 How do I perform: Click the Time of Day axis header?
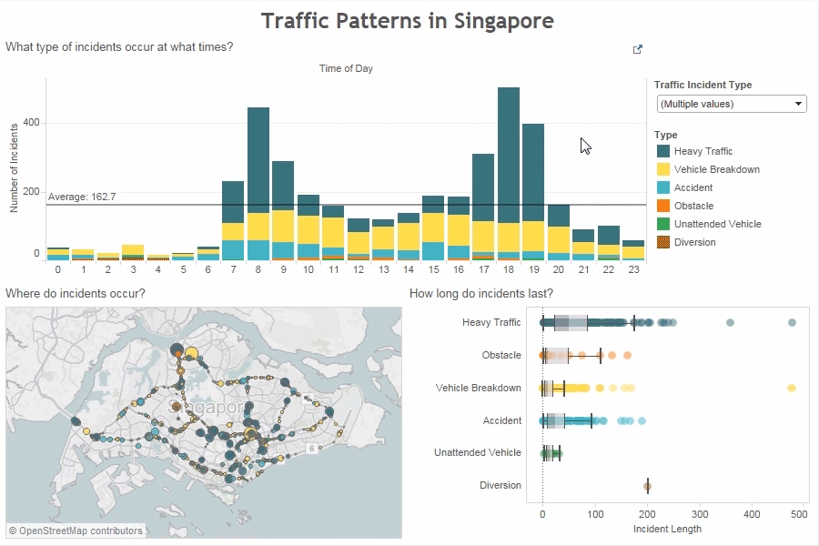346,68
